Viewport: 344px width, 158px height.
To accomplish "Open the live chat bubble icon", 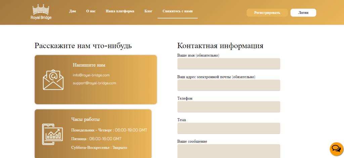I will 337,149.
